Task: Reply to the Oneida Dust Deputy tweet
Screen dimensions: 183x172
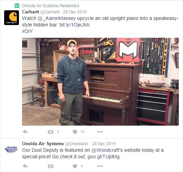Action: click(25, 166)
